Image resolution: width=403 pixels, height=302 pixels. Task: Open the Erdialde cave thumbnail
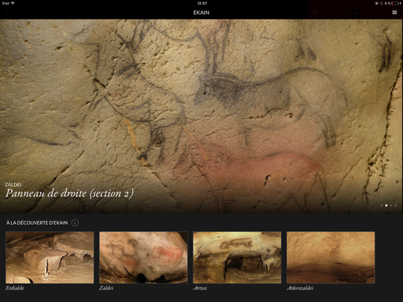50,258
